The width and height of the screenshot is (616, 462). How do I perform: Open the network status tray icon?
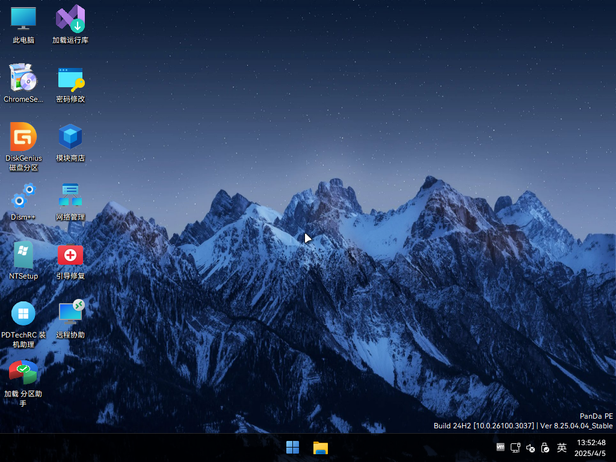(x=516, y=448)
